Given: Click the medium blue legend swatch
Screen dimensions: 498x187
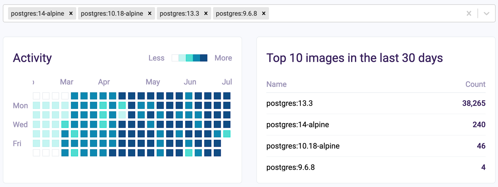Looking at the screenshot, I should pos(196,58).
